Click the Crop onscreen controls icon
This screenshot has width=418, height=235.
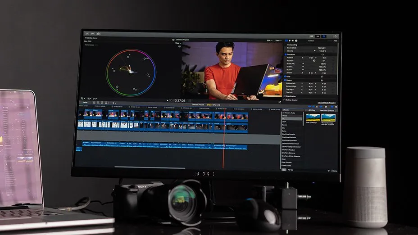coord(323,77)
